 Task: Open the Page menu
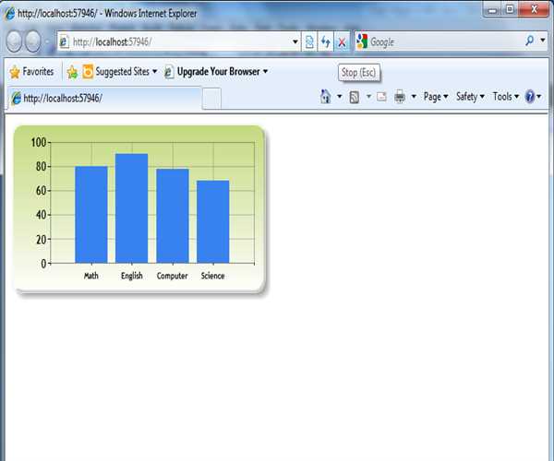(x=435, y=97)
